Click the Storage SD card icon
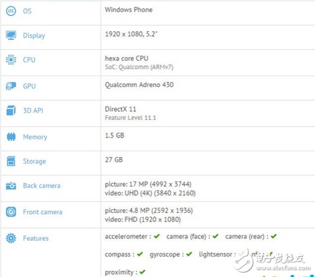 (x=11, y=161)
